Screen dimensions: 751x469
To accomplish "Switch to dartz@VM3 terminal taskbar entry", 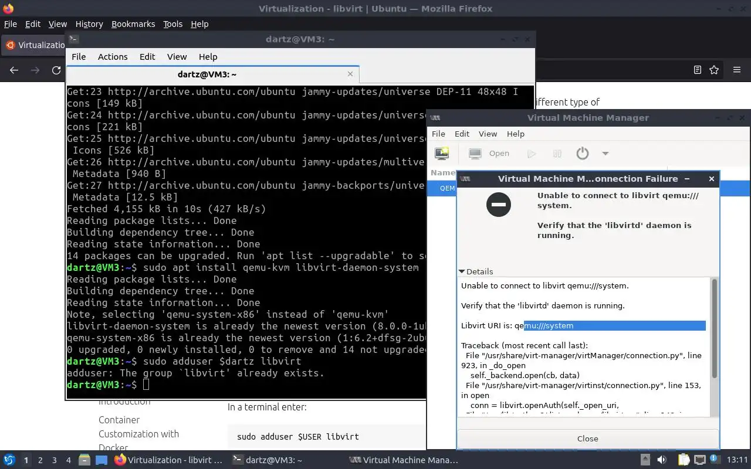I will coord(268,460).
